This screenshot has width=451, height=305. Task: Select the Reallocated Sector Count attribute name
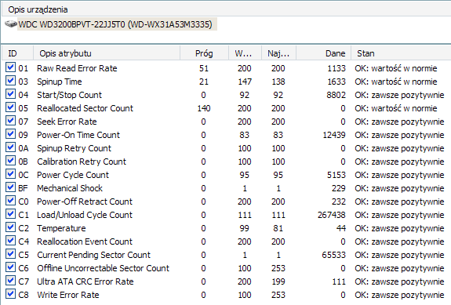[x=85, y=108]
